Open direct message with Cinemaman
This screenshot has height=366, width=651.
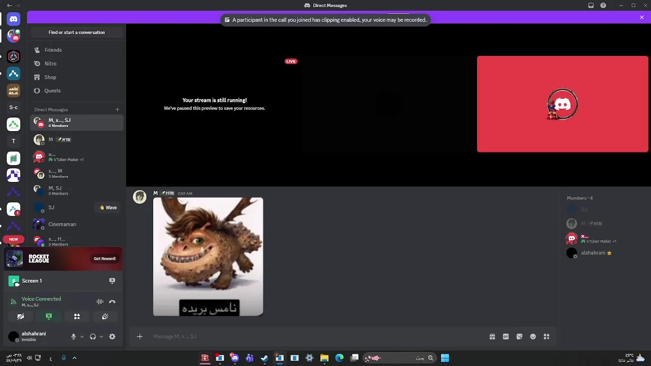point(76,224)
